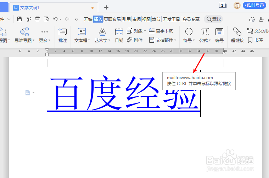Insert an 对象 object
The image size is (269, 178).
point(135,31)
